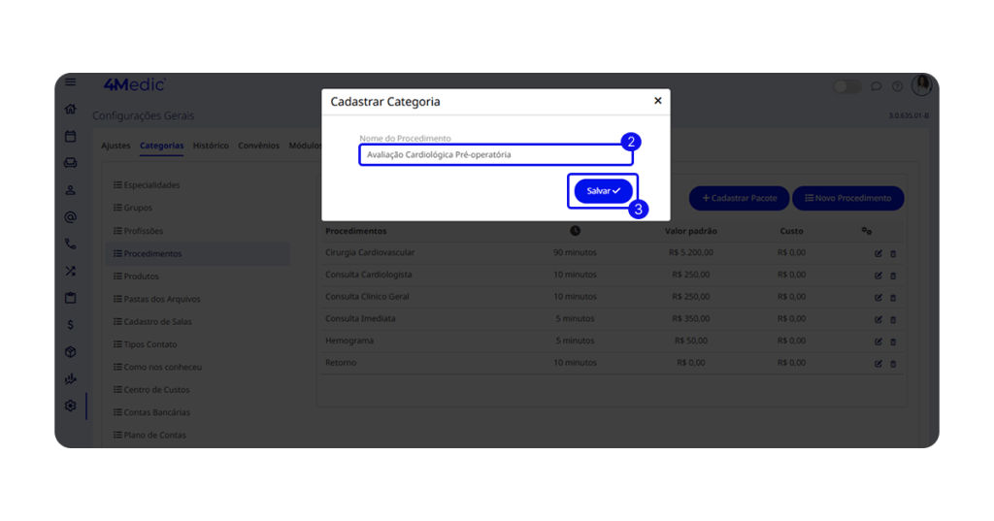Delete the Hemograma procedure
The width and height of the screenshot is (994, 521).
pyautogui.click(x=893, y=342)
